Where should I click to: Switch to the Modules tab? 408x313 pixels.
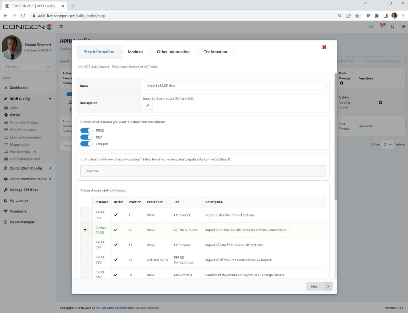[x=135, y=51]
